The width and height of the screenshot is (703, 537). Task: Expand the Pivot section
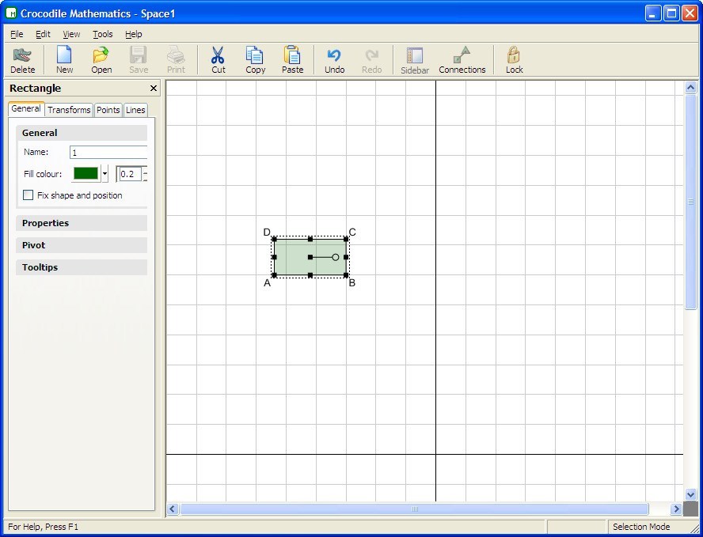(x=82, y=245)
